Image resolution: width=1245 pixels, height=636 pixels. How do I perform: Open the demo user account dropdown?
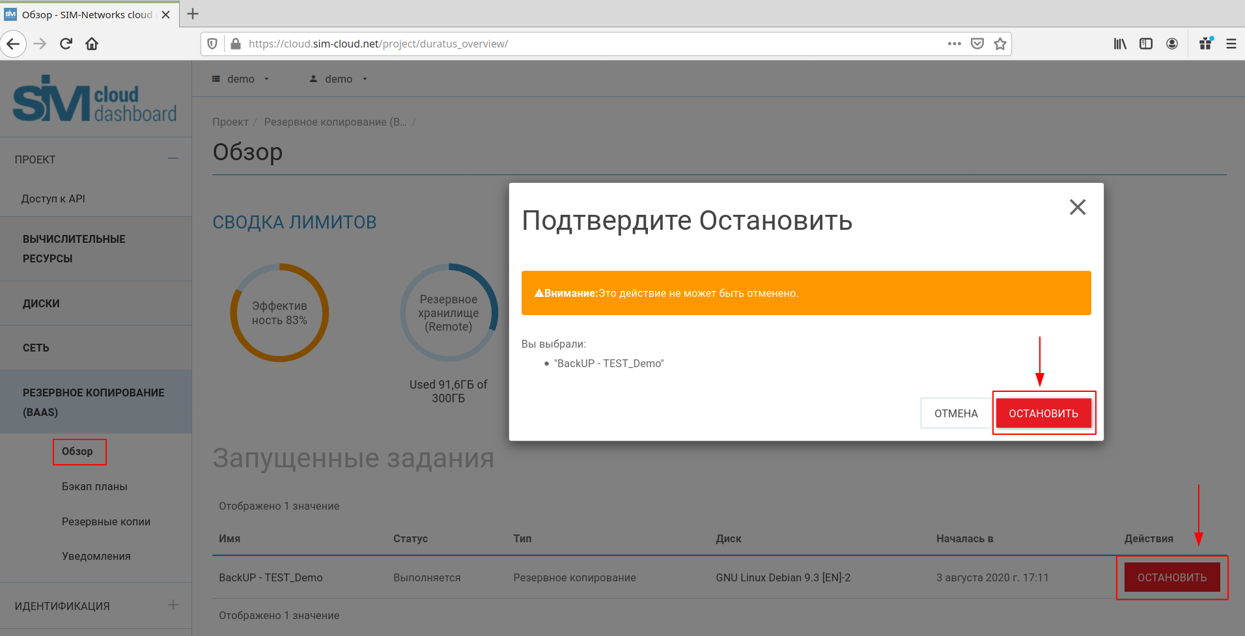pyautogui.click(x=339, y=79)
